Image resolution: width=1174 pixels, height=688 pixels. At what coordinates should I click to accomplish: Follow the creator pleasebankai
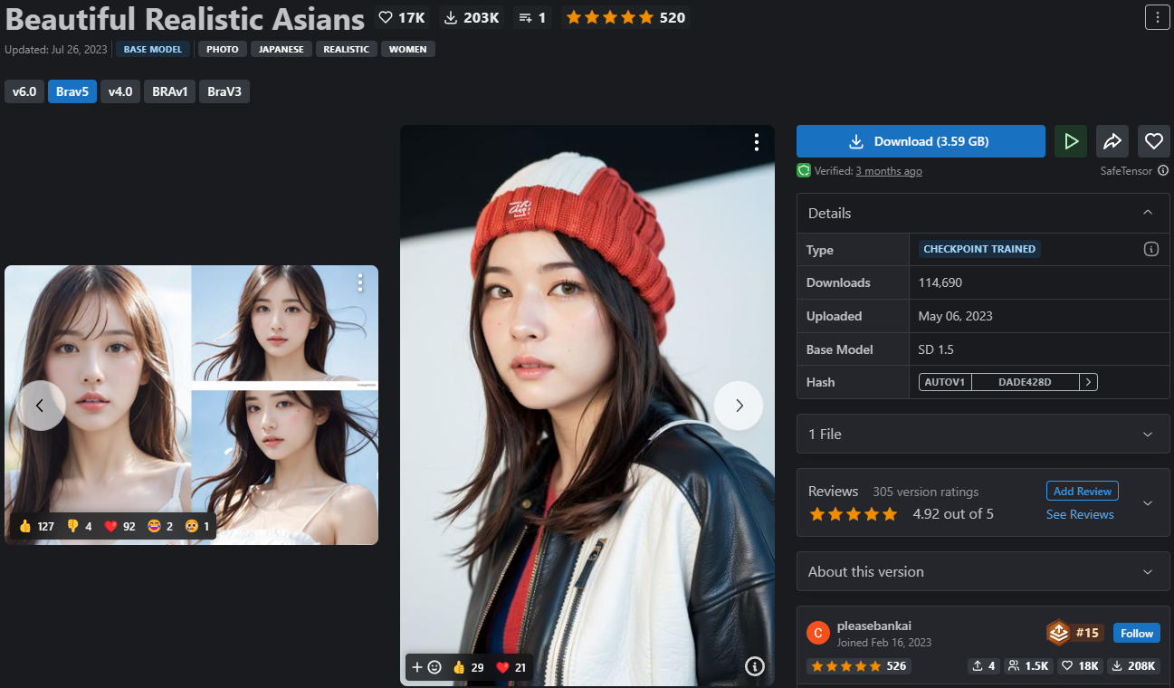[x=1137, y=633]
